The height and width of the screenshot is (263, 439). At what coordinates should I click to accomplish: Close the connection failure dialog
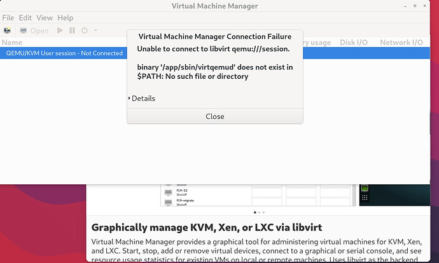(215, 116)
